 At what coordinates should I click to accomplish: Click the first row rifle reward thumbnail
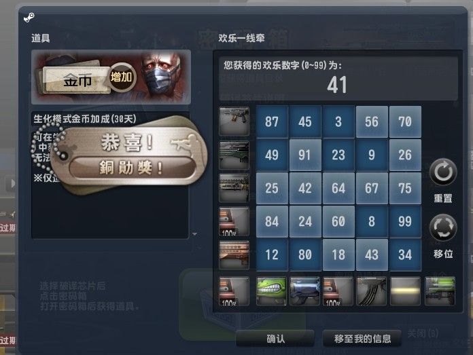pyautogui.click(x=234, y=122)
